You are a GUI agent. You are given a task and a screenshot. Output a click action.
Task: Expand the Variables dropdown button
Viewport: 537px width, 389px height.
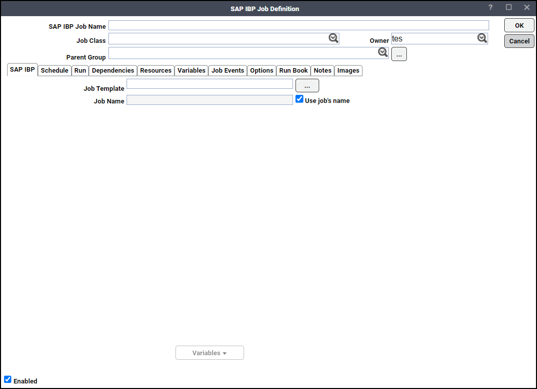pyautogui.click(x=210, y=353)
